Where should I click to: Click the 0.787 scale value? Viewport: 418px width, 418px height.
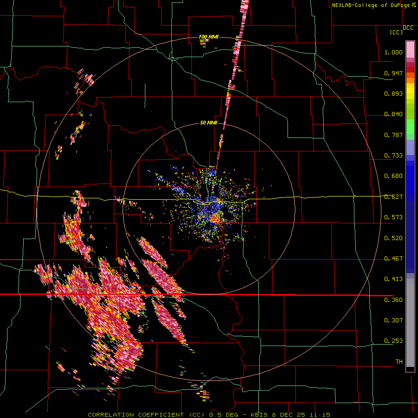(x=393, y=135)
